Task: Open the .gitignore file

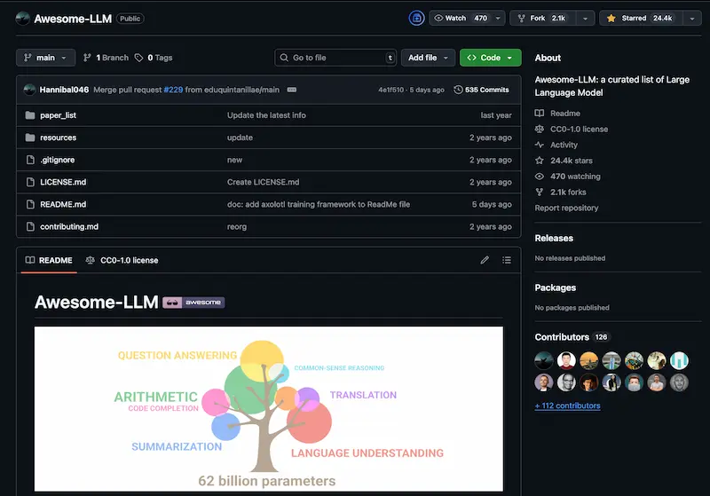Action: (57, 160)
